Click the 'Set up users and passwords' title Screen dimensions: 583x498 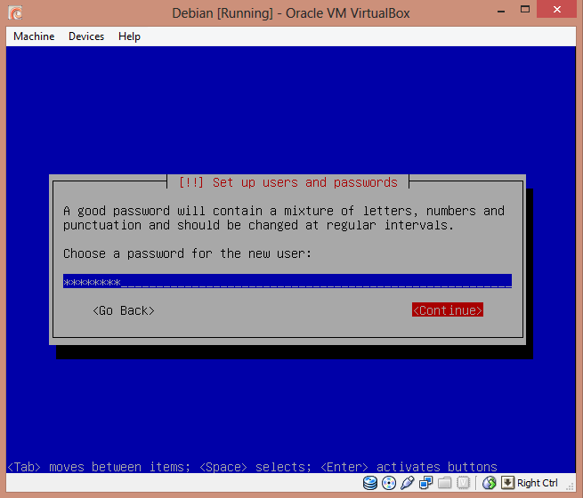[x=287, y=182]
